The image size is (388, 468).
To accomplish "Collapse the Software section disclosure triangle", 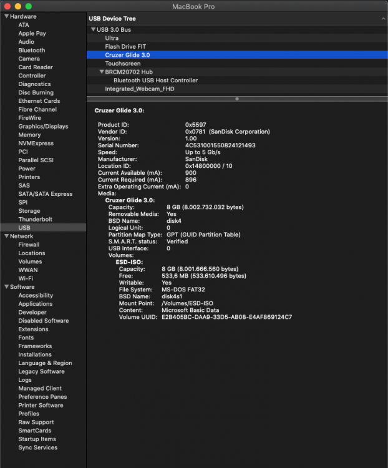I will click(6, 287).
